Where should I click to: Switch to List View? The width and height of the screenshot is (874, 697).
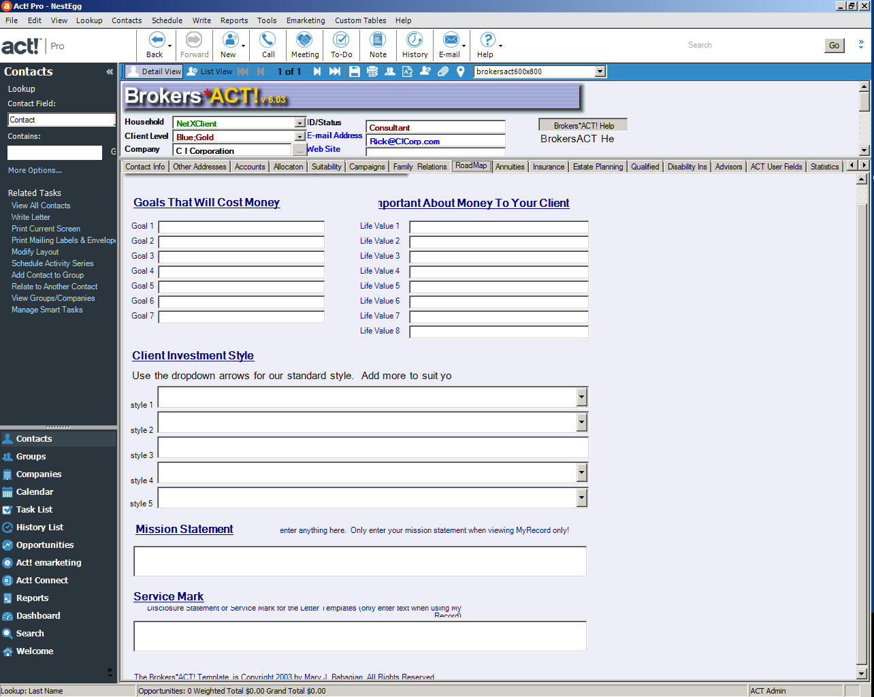(x=210, y=71)
